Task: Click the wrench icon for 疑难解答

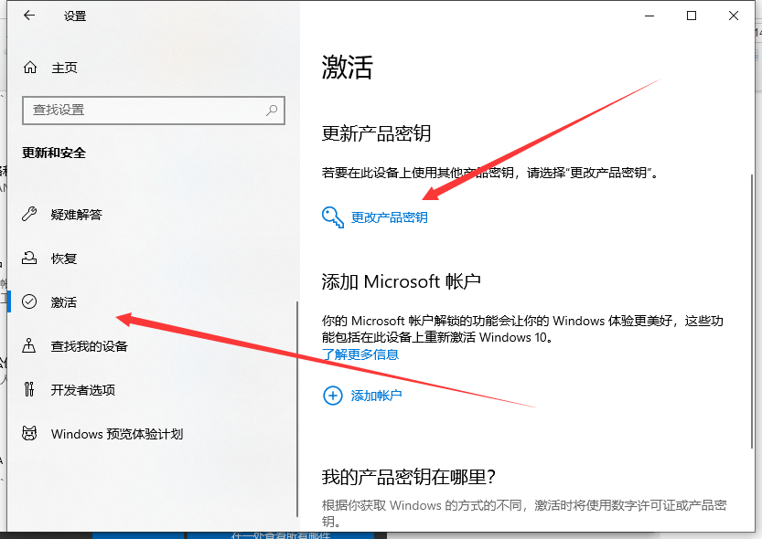Action: point(30,215)
